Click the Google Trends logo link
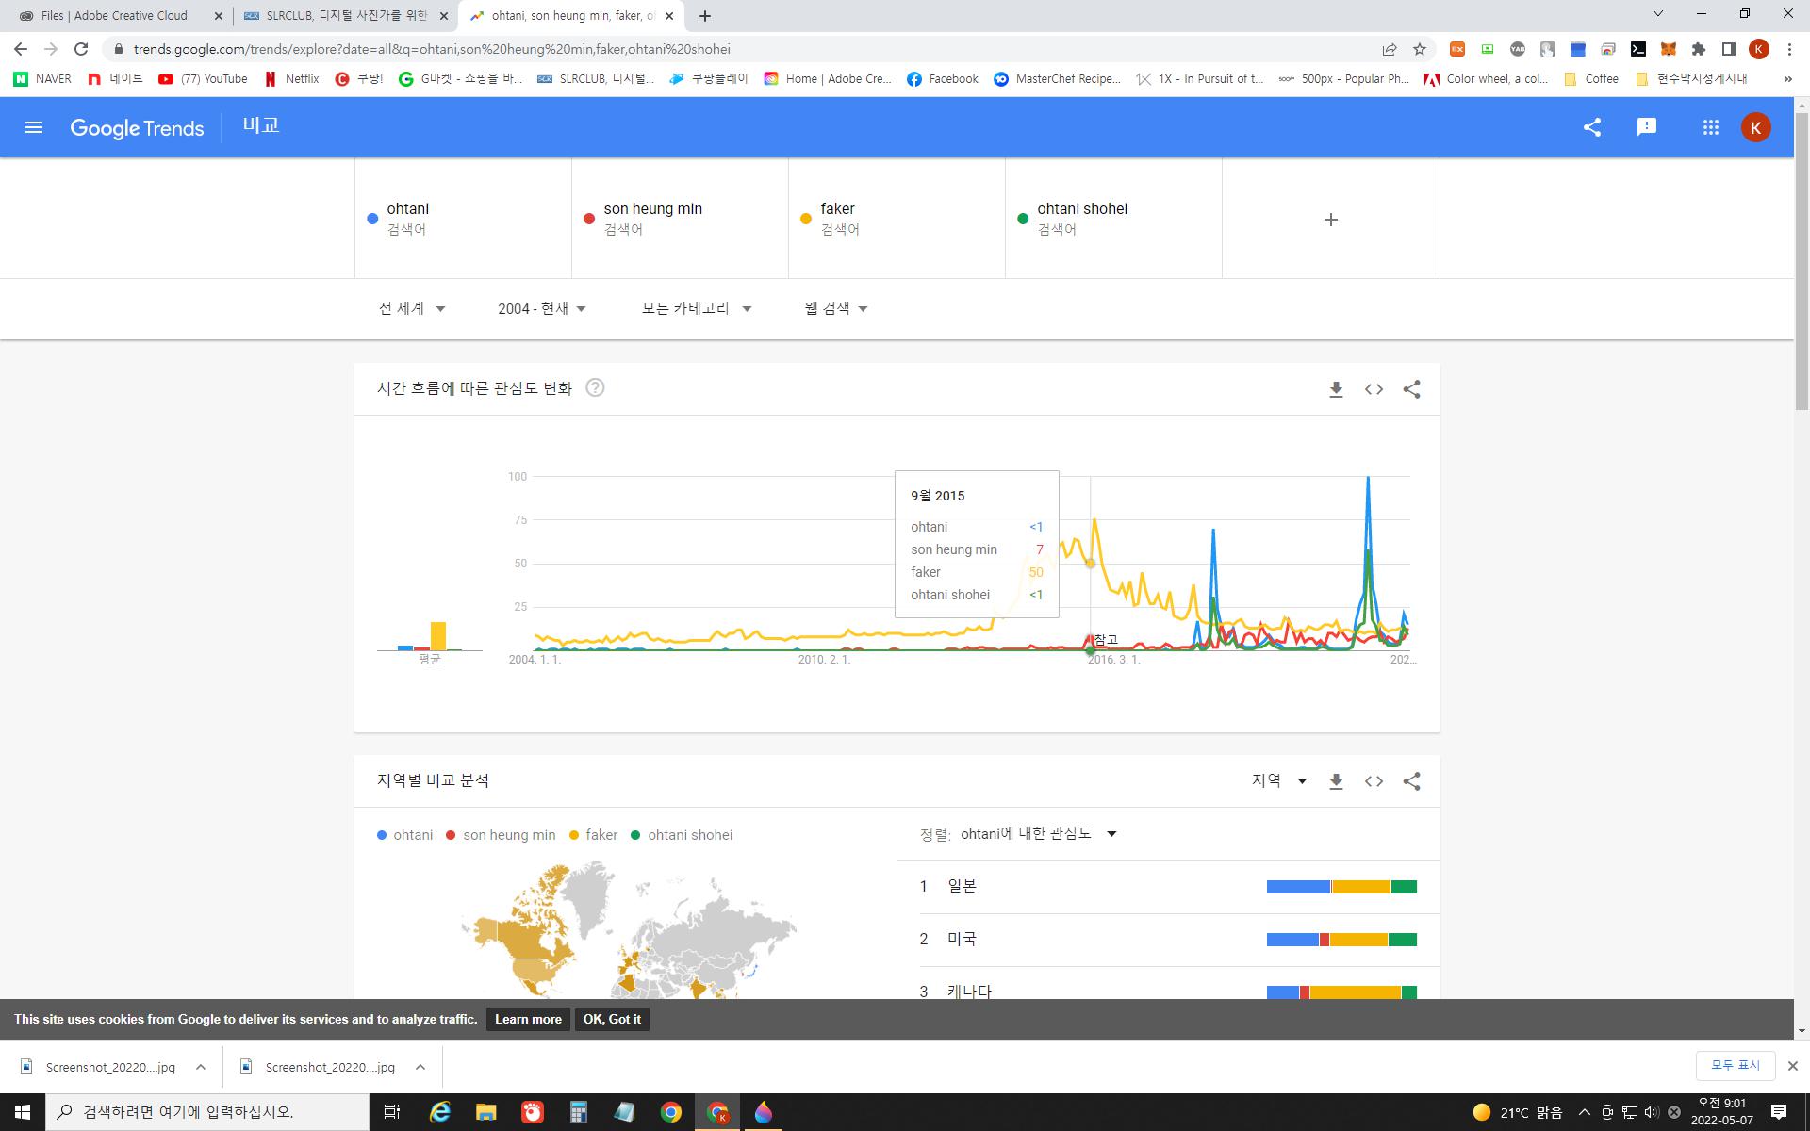This screenshot has height=1131, width=1810. [x=137, y=128]
